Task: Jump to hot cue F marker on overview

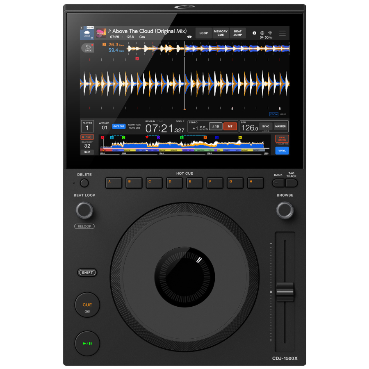Action: (205, 137)
